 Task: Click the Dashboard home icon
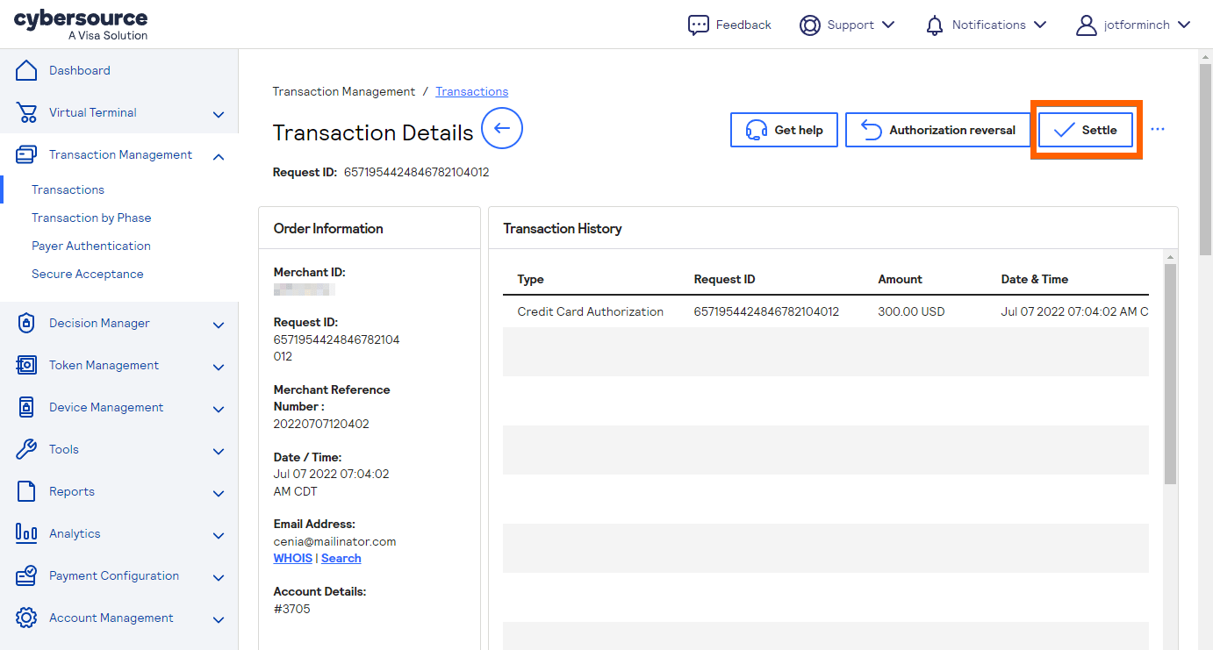[26, 70]
